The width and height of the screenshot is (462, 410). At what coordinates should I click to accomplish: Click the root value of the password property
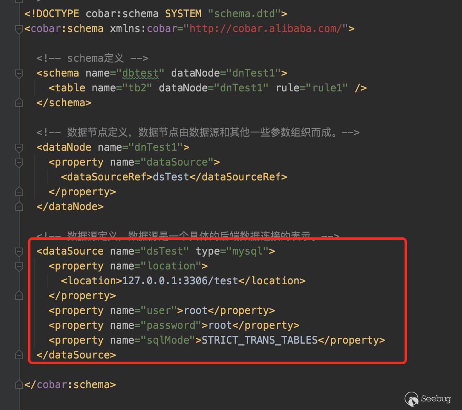click(x=220, y=326)
